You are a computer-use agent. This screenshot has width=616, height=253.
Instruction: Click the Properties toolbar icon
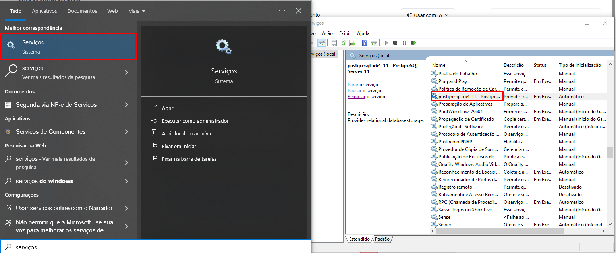point(334,43)
